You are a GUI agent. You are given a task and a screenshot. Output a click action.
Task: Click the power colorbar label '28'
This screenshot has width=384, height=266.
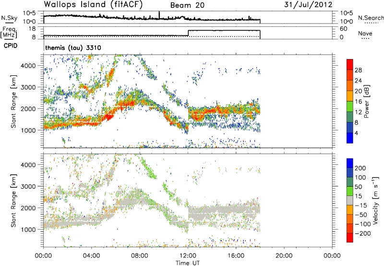(x=358, y=70)
